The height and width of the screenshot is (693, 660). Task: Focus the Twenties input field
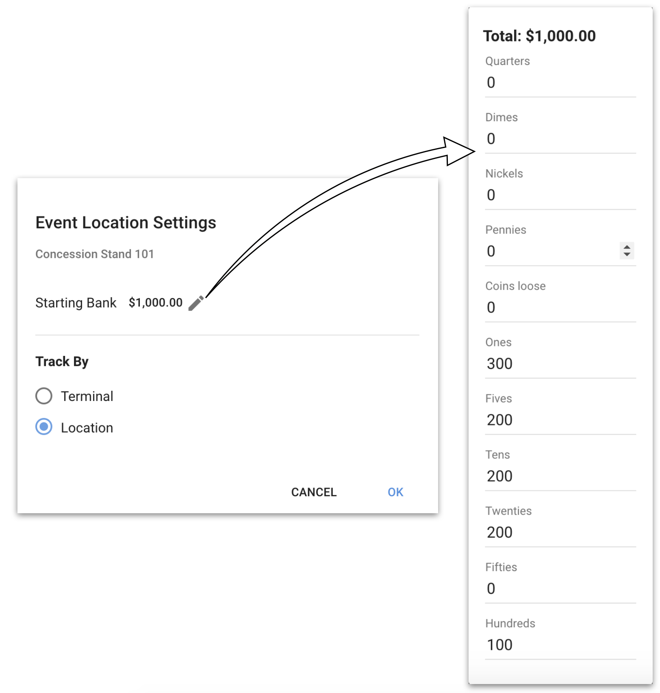(x=560, y=532)
